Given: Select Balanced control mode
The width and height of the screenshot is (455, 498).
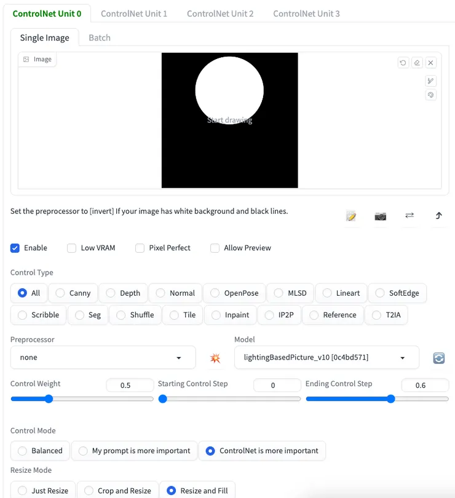Looking at the screenshot, I should point(40,451).
